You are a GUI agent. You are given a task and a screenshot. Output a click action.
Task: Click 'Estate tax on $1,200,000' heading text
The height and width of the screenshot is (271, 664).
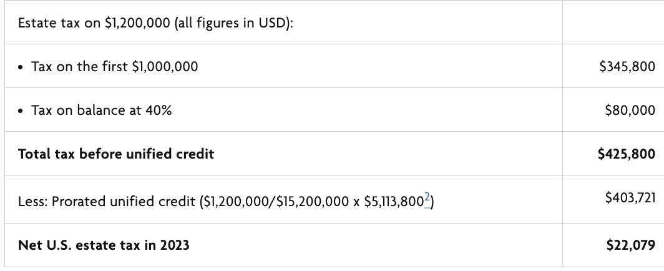[94, 23]
